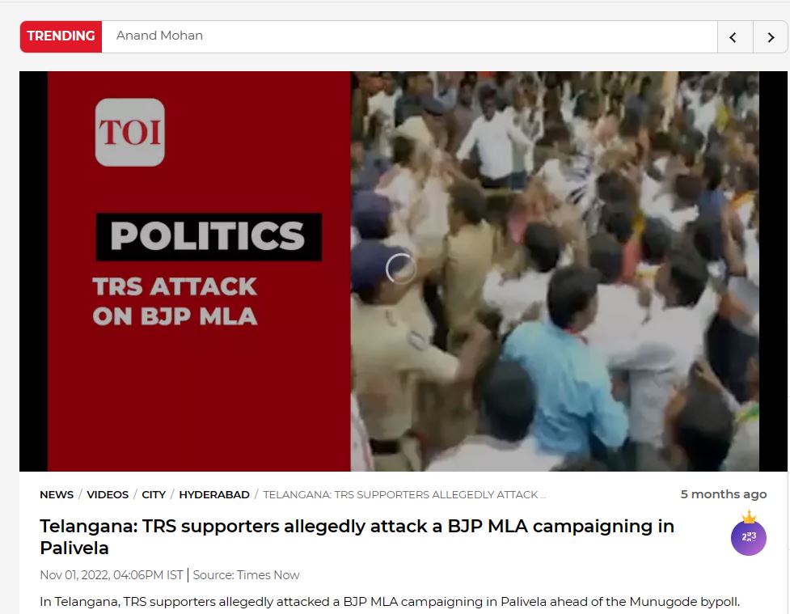Open the purple crown points badge
The height and width of the screenshot is (614, 790).
749,534
